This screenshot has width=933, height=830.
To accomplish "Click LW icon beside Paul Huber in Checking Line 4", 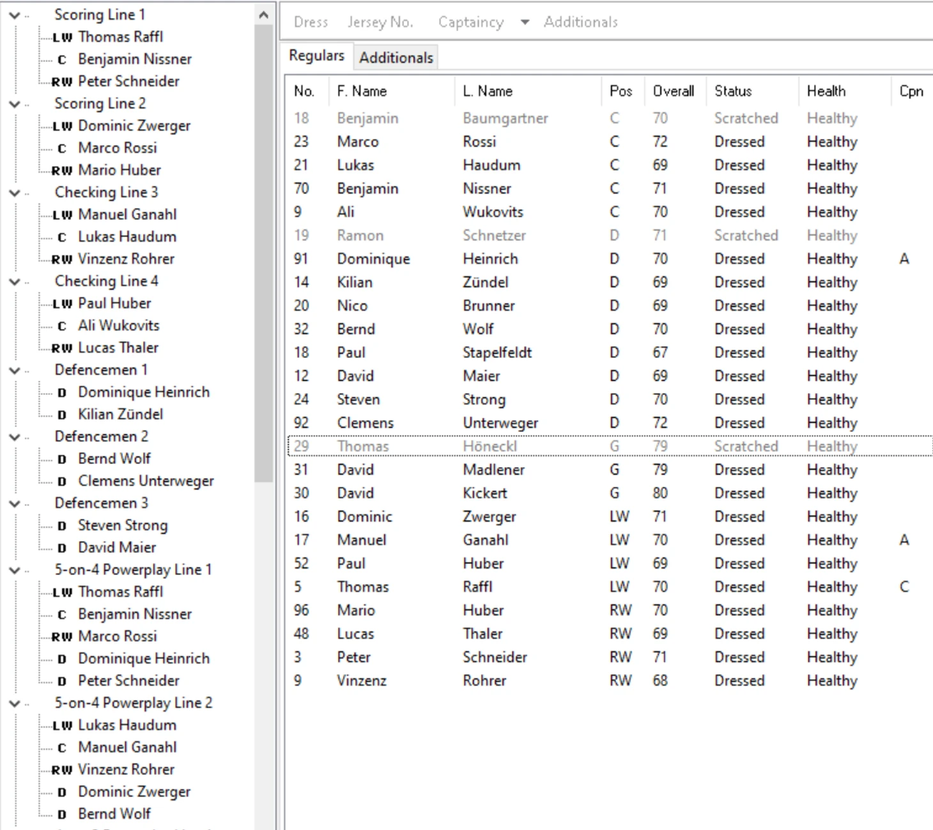I will [62, 304].
